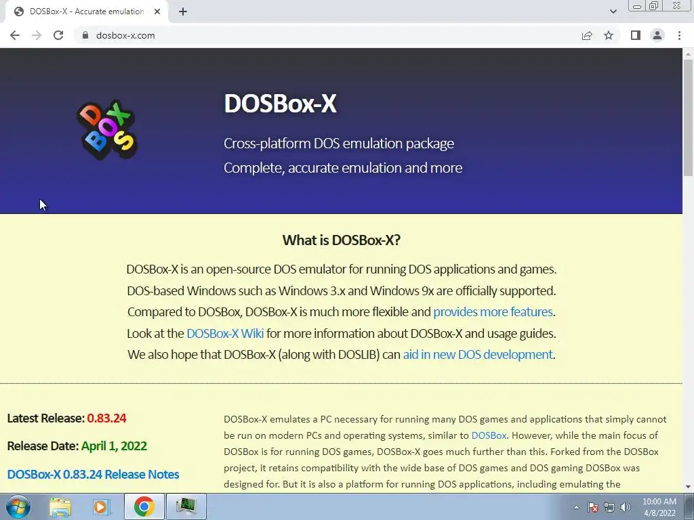Open Windows Explorer from the taskbar
This screenshot has width=694, height=520.
[60, 506]
